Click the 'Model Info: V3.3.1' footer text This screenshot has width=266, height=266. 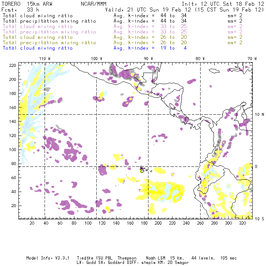[x=48, y=258]
